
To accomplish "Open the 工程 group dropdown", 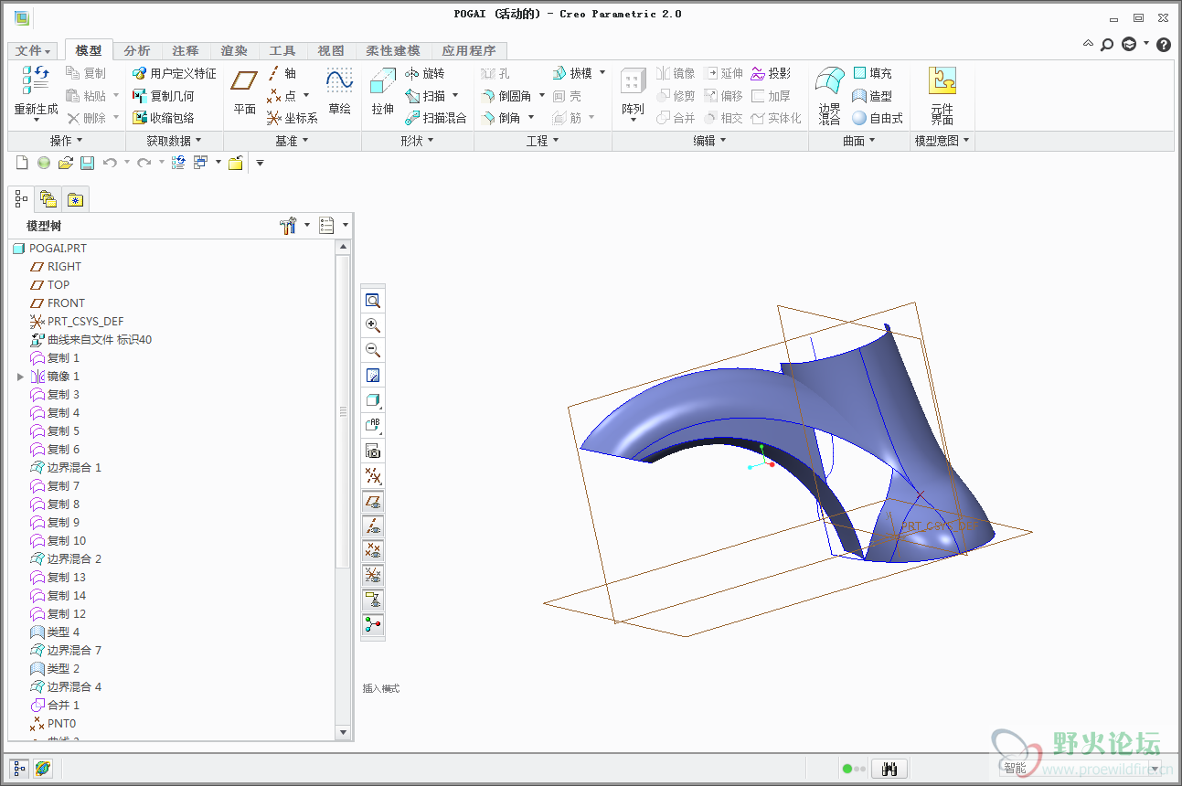I will 543,141.
